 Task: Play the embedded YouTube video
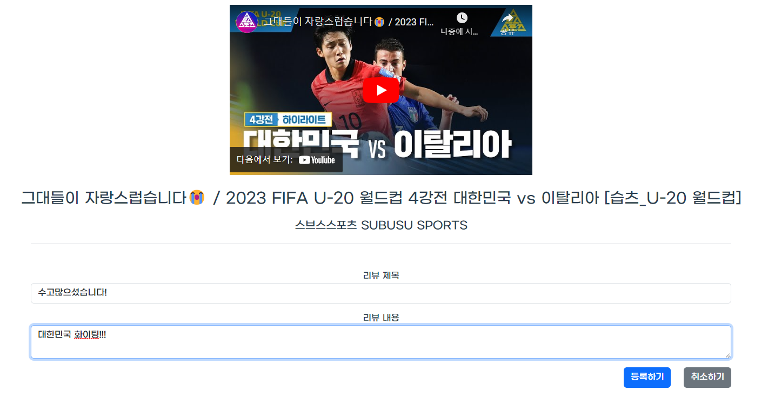[381, 90]
